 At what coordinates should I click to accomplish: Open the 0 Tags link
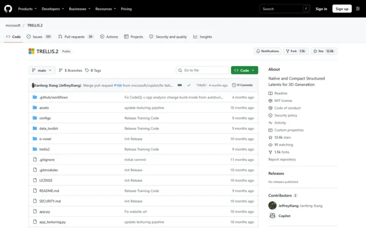click(x=93, y=70)
